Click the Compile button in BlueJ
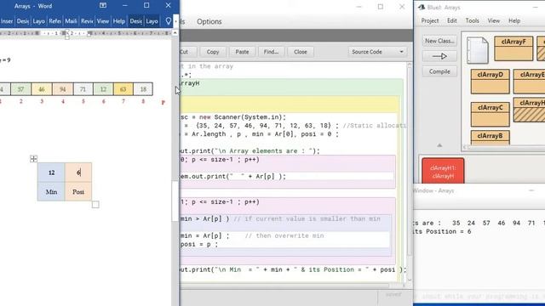Screen dimensions: 545x306 tap(439, 71)
